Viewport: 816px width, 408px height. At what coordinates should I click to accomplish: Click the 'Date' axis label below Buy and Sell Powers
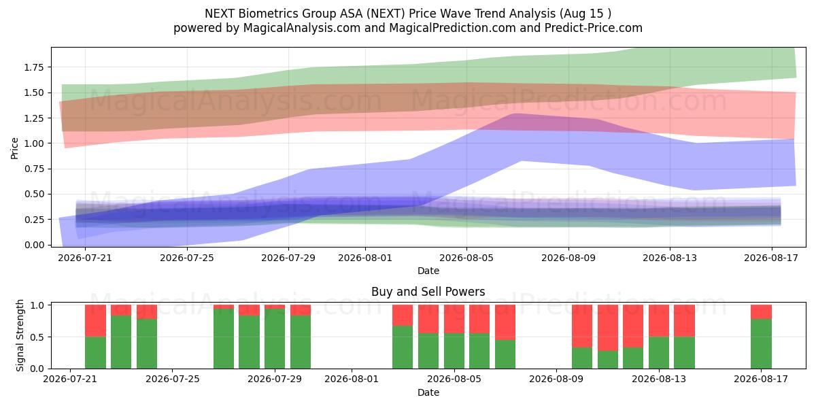point(428,392)
